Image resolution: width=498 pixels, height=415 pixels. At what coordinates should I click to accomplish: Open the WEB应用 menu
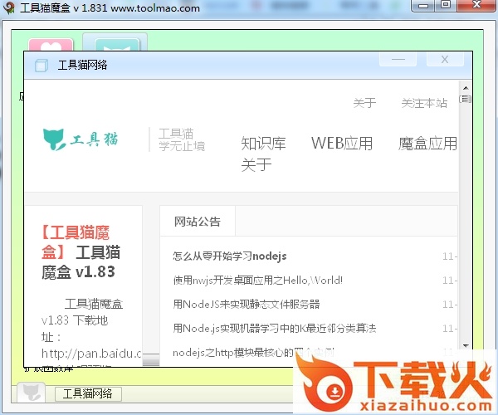coord(342,144)
